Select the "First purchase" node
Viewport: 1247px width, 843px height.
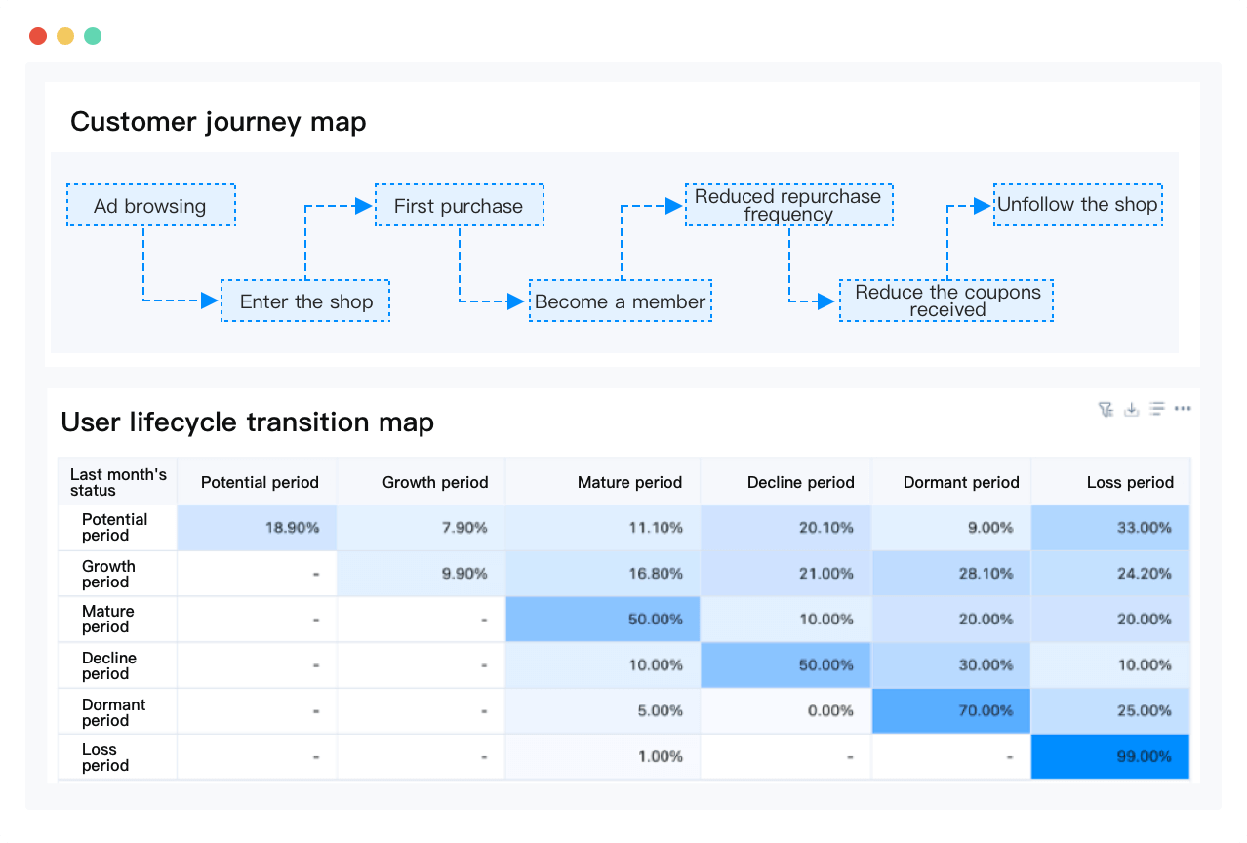click(x=460, y=205)
